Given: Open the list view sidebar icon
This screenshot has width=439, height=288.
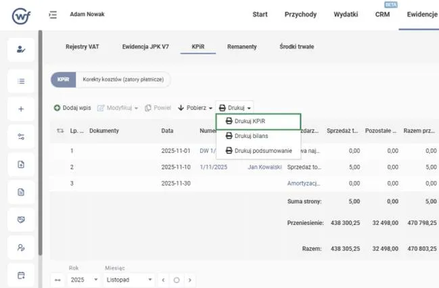Looking at the screenshot, I should 21,81.
